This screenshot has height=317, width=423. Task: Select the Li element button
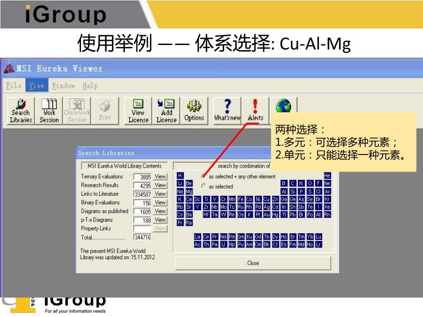(x=180, y=183)
